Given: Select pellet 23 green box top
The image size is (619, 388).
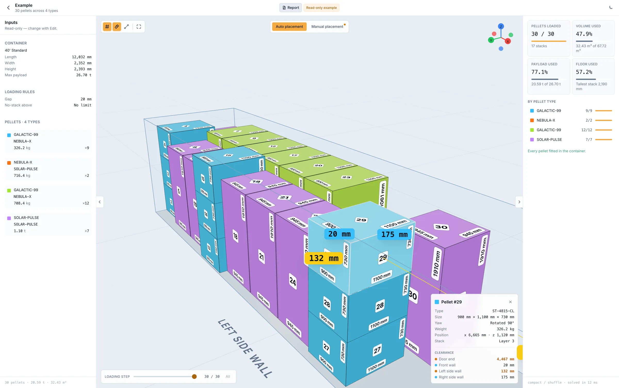Looking at the screenshot, I should [x=346, y=177].
